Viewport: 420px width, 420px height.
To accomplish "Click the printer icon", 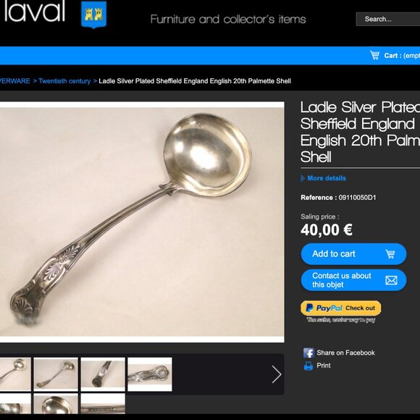I will (x=308, y=366).
